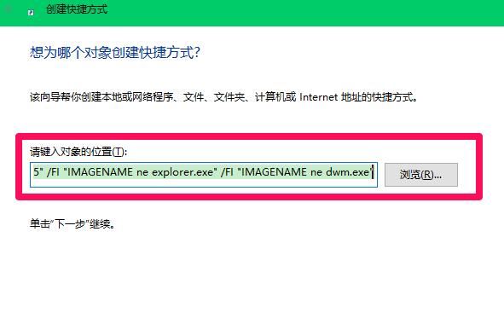Image resolution: width=504 pixels, height=324 pixels.
Task: Click the shortcut icon in title bar
Action: pos(31,13)
